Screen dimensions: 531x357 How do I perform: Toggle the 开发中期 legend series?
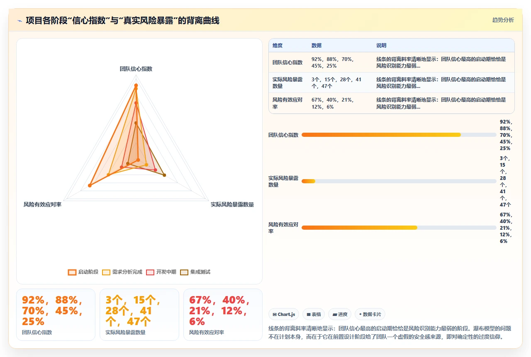[x=161, y=272]
